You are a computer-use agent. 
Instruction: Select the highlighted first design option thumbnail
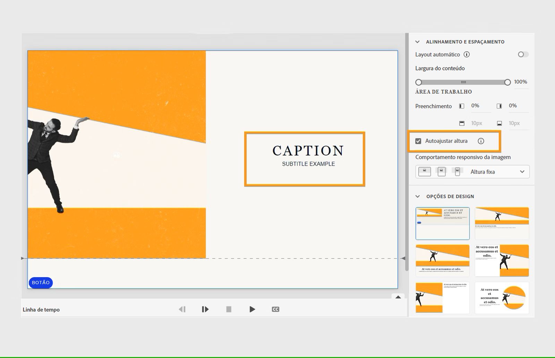(443, 224)
